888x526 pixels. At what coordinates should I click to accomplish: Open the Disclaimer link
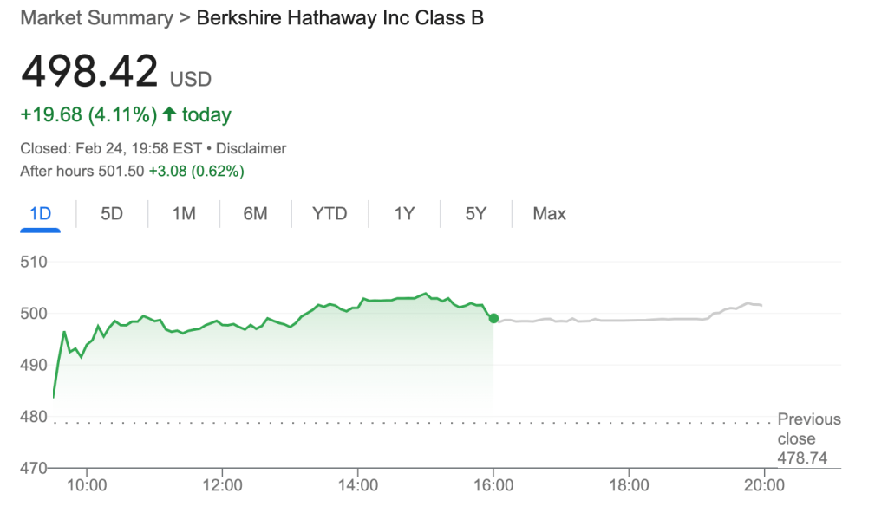pos(251,149)
